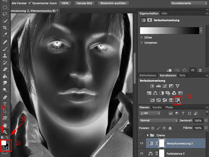The width and height of the screenshot is (209, 157).
Task: Open the Curves adjustment in Korrekturen panel
Action: 165,86
